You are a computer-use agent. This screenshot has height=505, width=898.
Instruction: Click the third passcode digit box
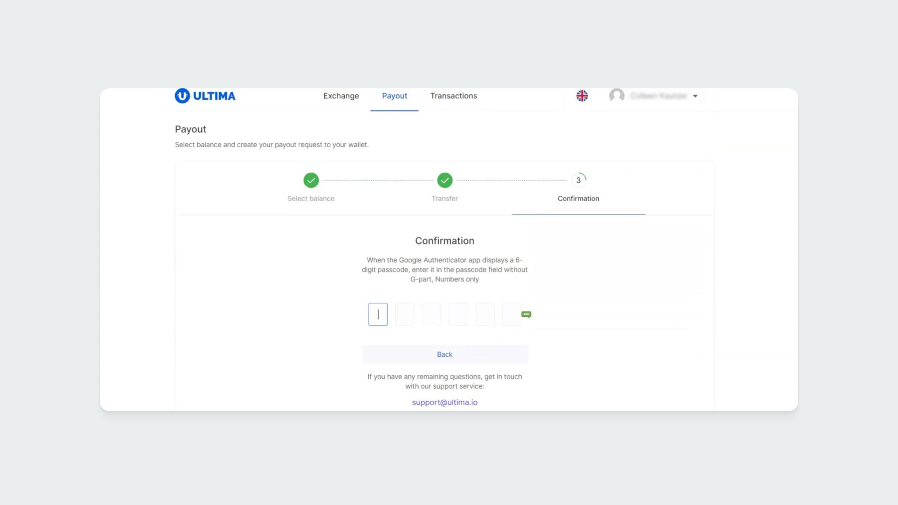[432, 314]
